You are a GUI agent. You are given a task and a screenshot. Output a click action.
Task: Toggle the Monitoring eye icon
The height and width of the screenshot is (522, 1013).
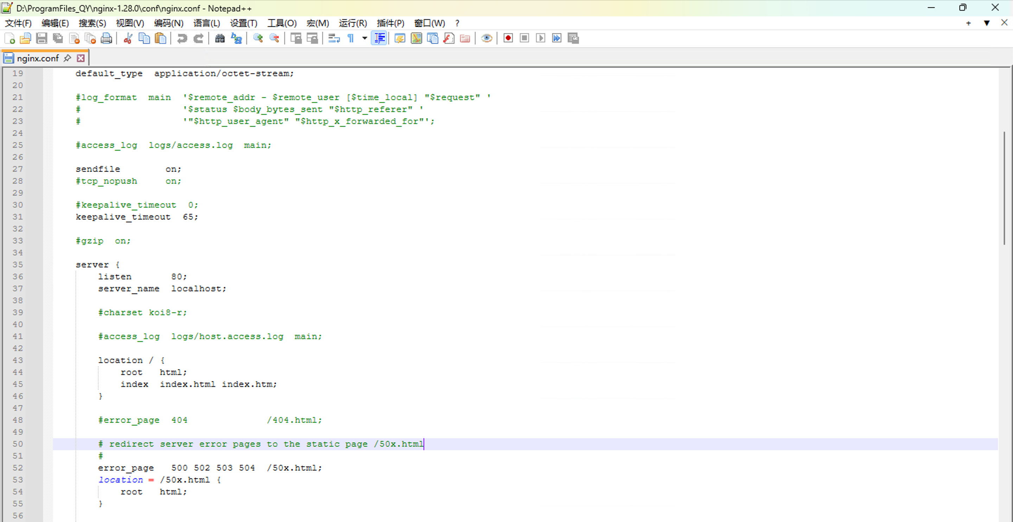coord(486,38)
